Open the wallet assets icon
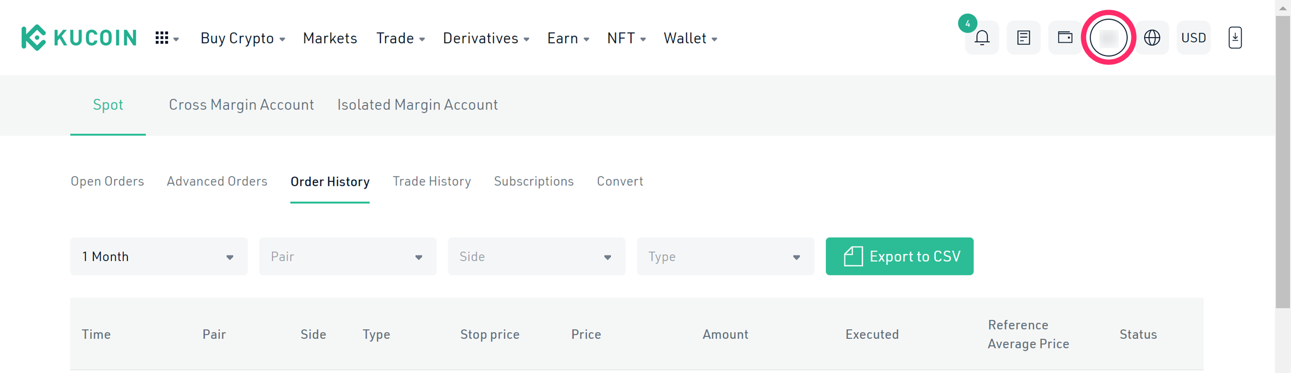 click(1065, 38)
